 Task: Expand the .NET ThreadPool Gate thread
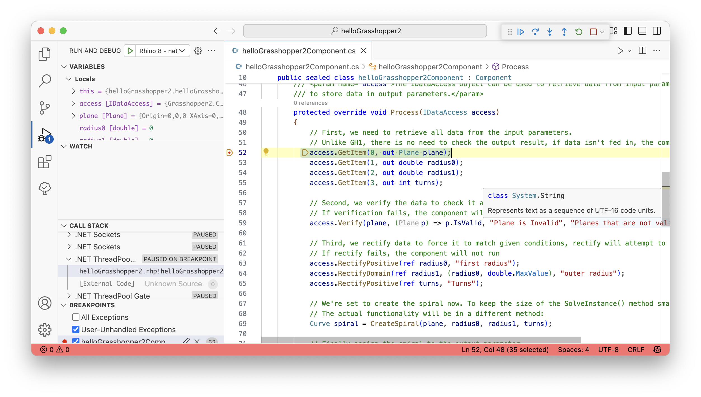[69, 296]
